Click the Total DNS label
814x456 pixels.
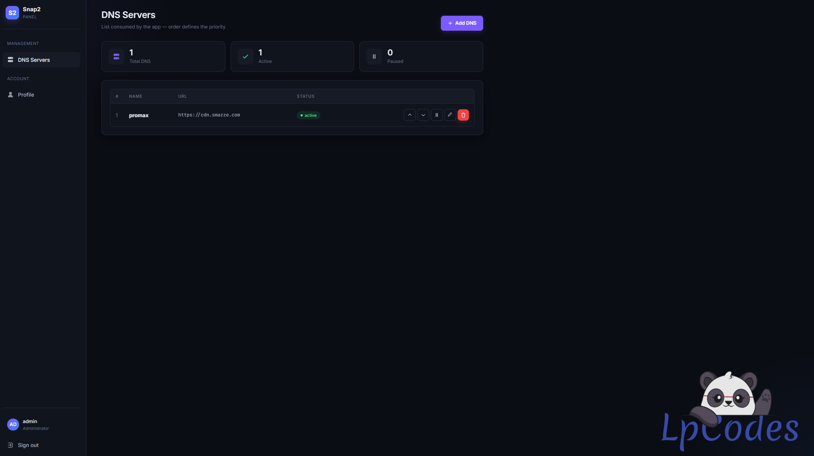140,61
